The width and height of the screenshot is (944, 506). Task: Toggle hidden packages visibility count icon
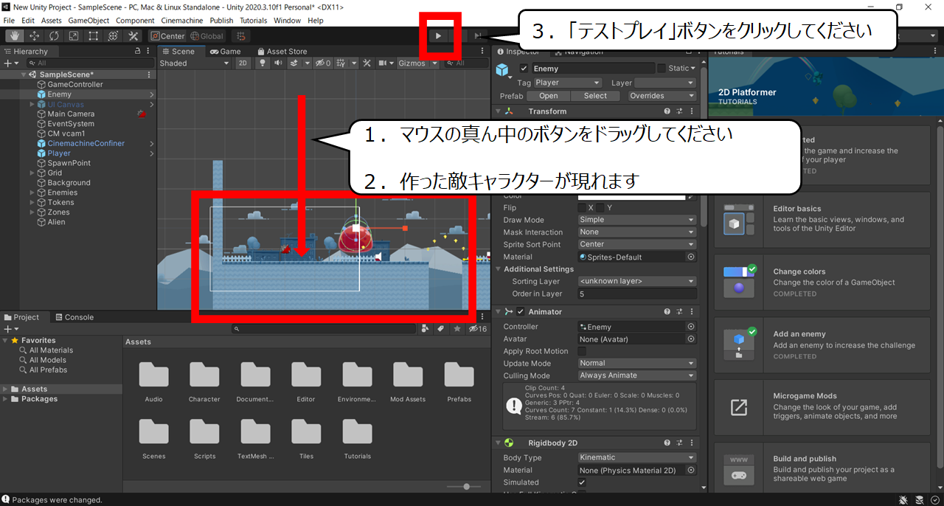point(478,329)
